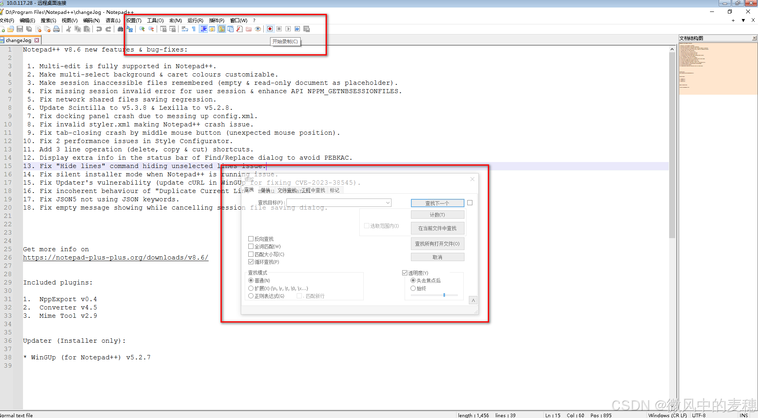Click the Monitoring eye icon in toolbar
Image resolution: width=758 pixels, height=418 pixels.
point(258,29)
